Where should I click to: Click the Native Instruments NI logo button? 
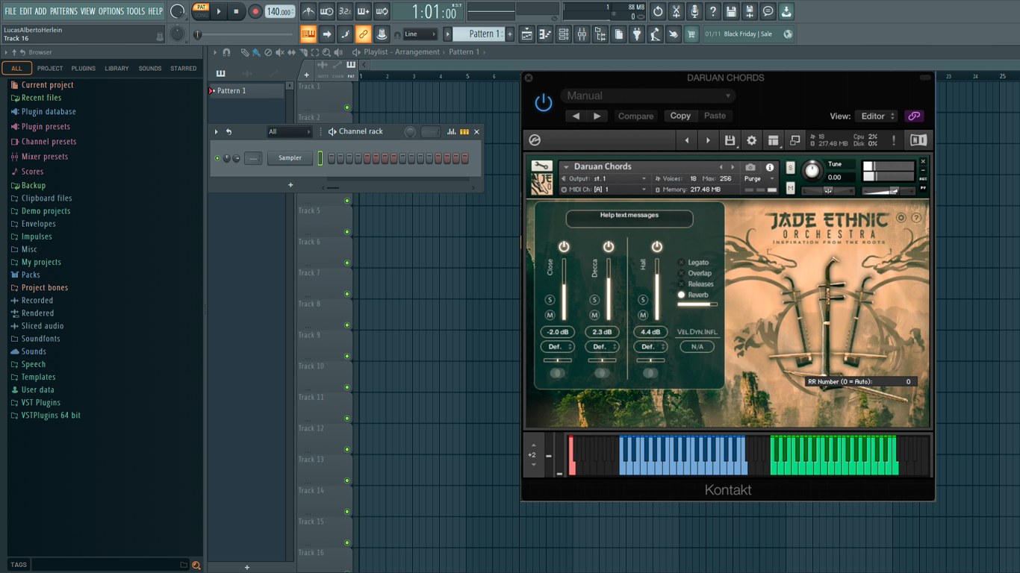[x=918, y=140]
